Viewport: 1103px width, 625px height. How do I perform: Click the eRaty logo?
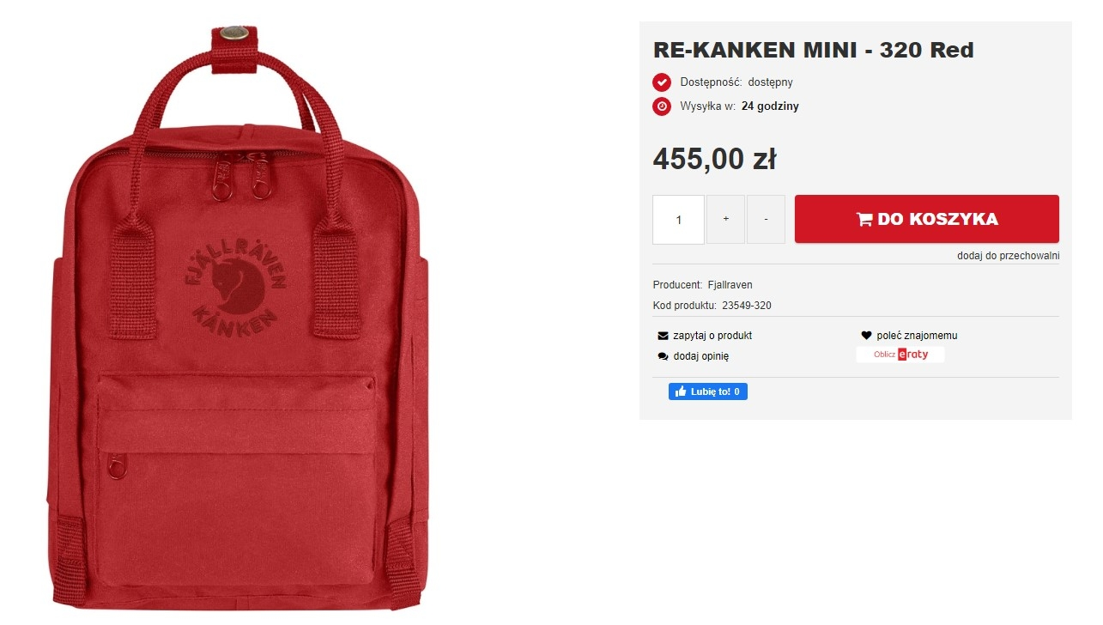[x=913, y=355]
